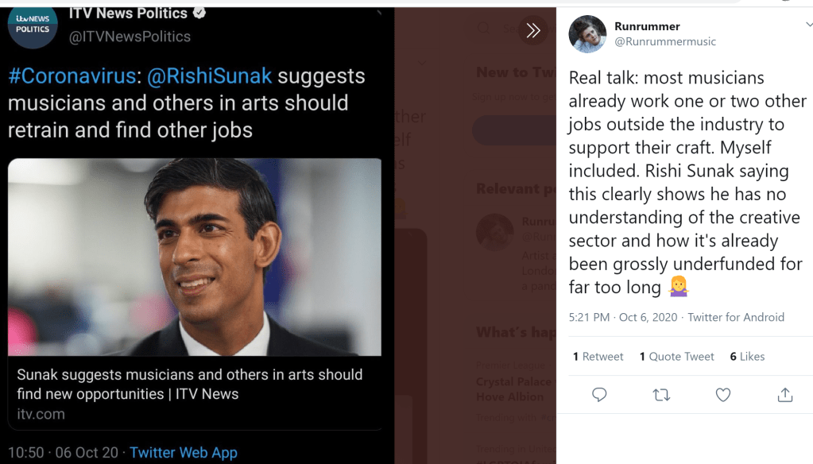The image size is (813, 464).
Task: Open the Runrummer profile avatar
Action: (x=587, y=33)
